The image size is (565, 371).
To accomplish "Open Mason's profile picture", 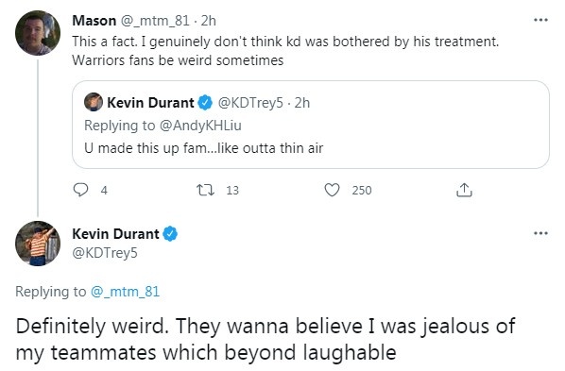I will click(x=38, y=33).
